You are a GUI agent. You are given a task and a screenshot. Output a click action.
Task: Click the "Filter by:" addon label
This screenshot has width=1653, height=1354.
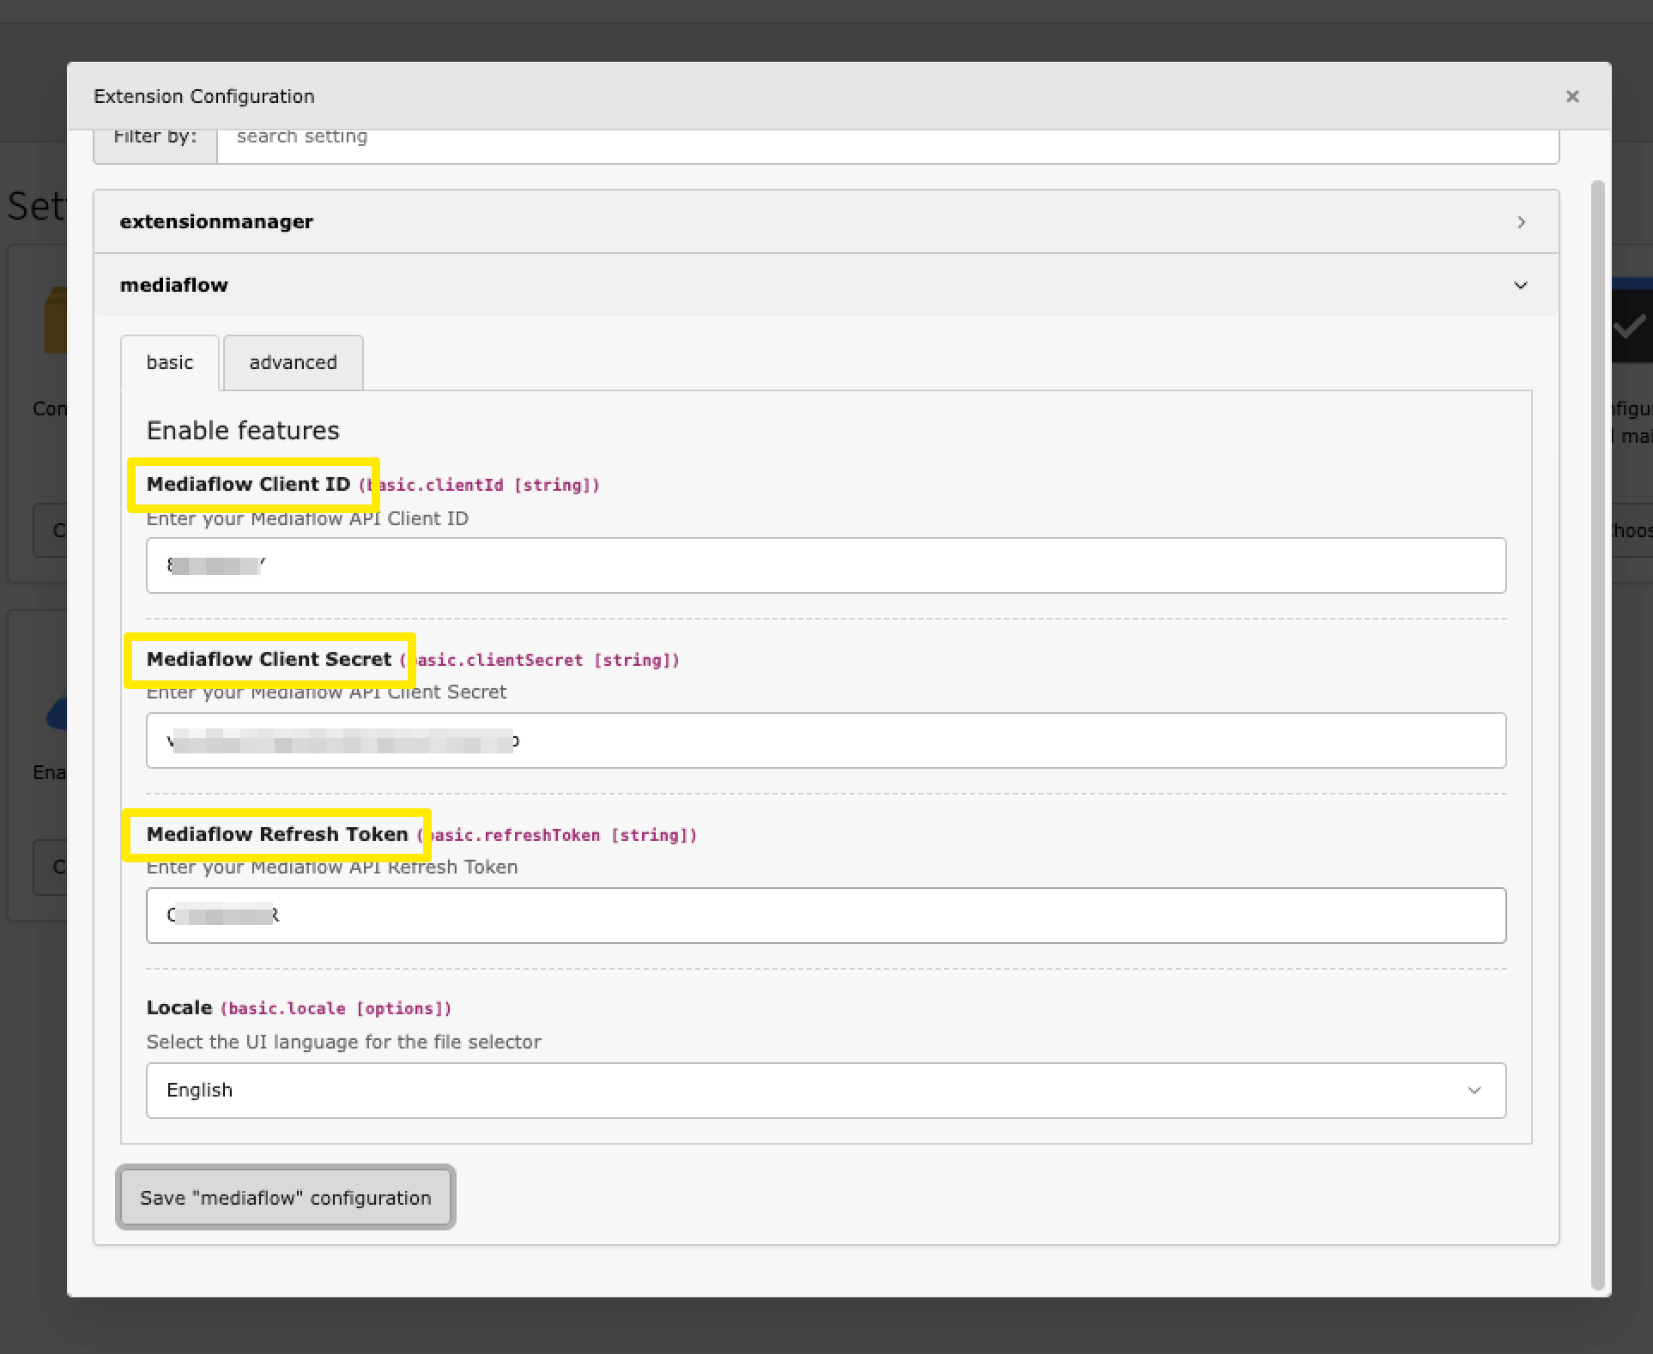154,144
